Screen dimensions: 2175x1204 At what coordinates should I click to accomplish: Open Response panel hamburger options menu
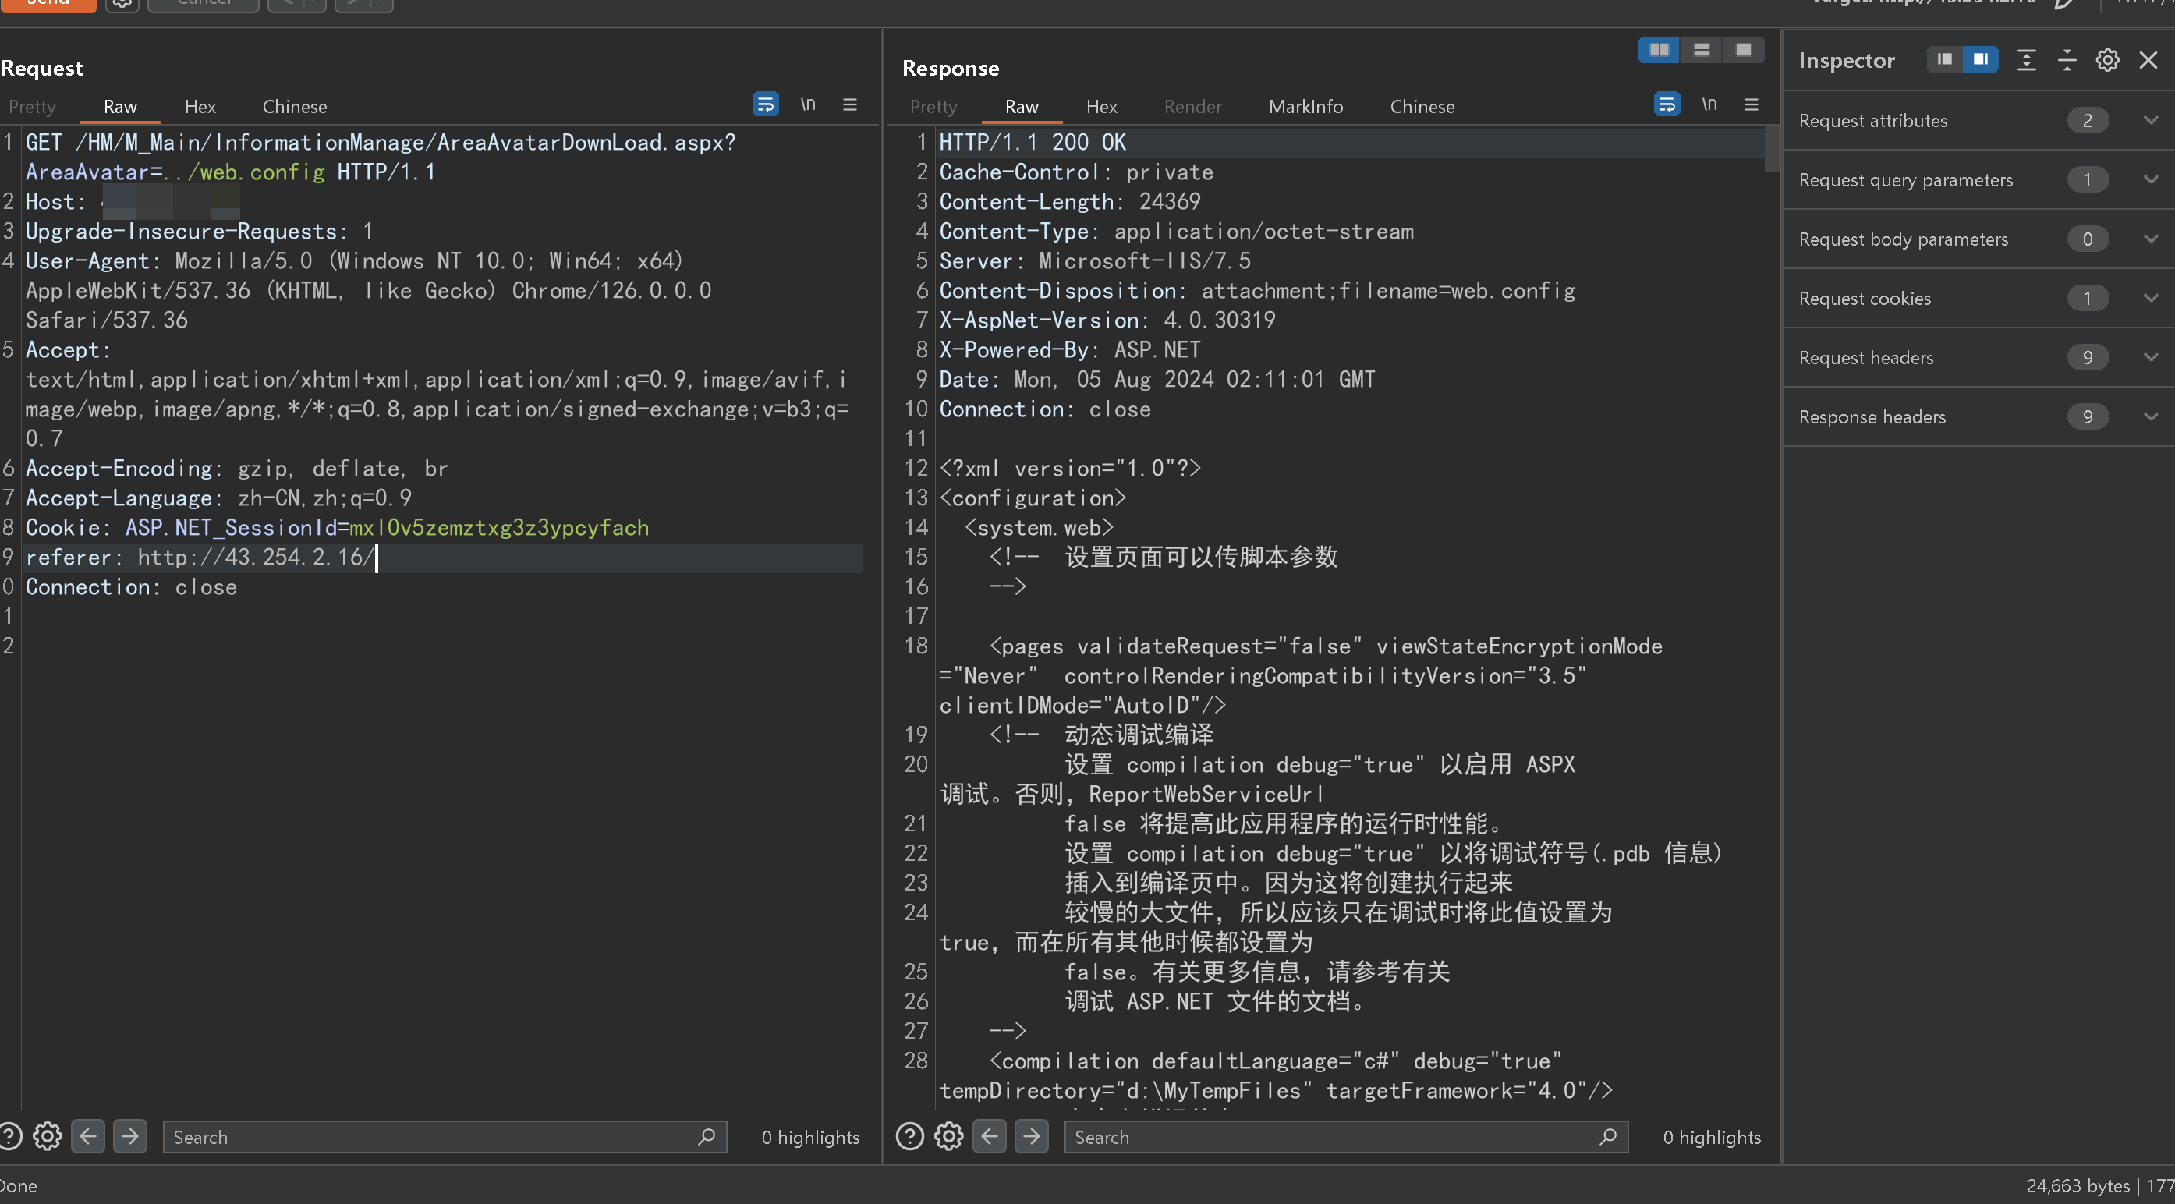coord(1751,104)
